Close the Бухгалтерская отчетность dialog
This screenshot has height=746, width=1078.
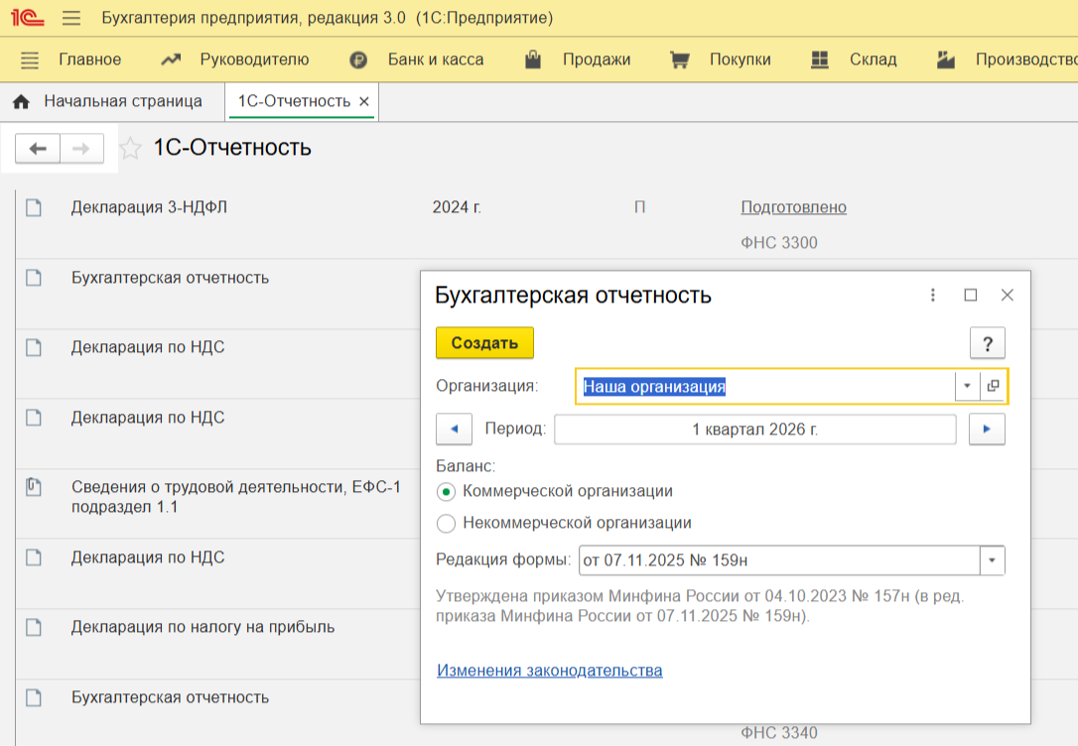(x=1008, y=295)
